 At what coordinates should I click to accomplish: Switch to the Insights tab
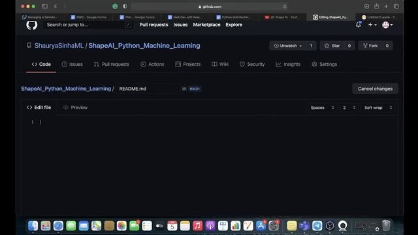pos(288,64)
